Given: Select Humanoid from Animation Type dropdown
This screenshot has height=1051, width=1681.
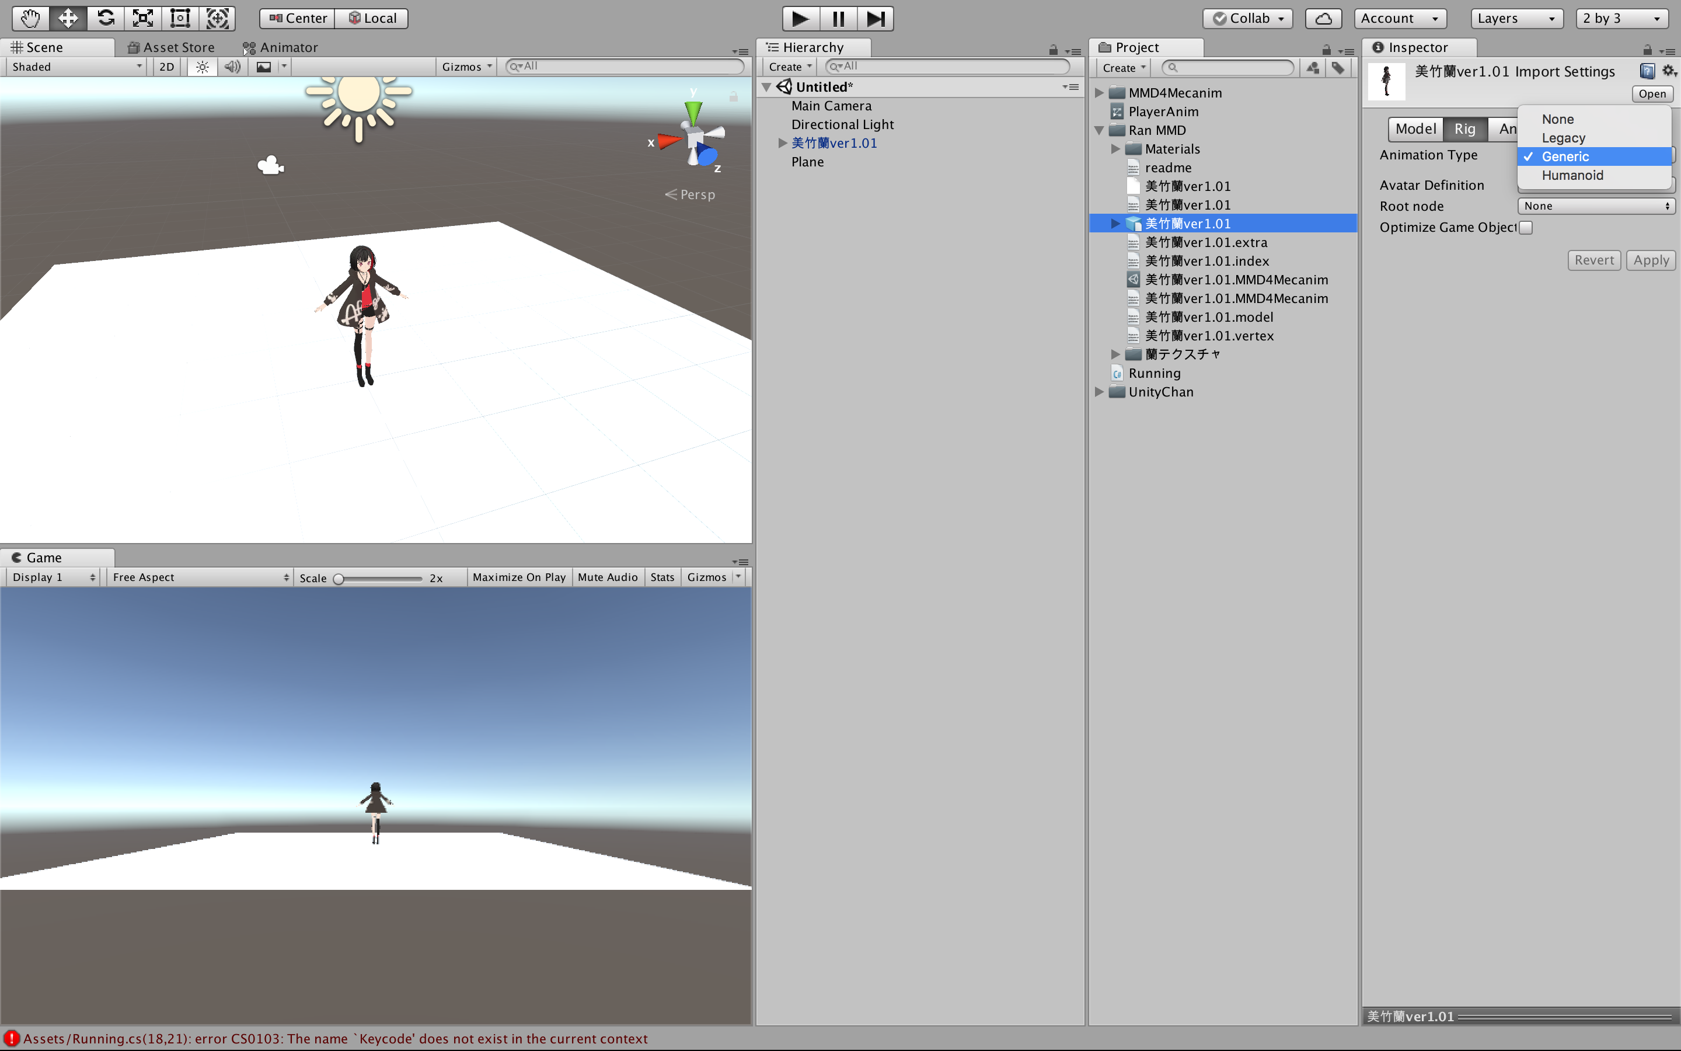Looking at the screenshot, I should coord(1571,175).
